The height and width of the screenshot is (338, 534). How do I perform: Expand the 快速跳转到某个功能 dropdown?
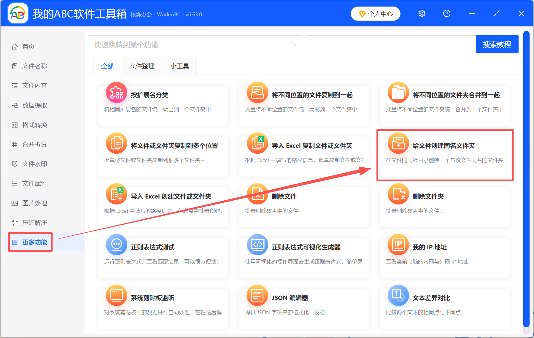(x=294, y=44)
